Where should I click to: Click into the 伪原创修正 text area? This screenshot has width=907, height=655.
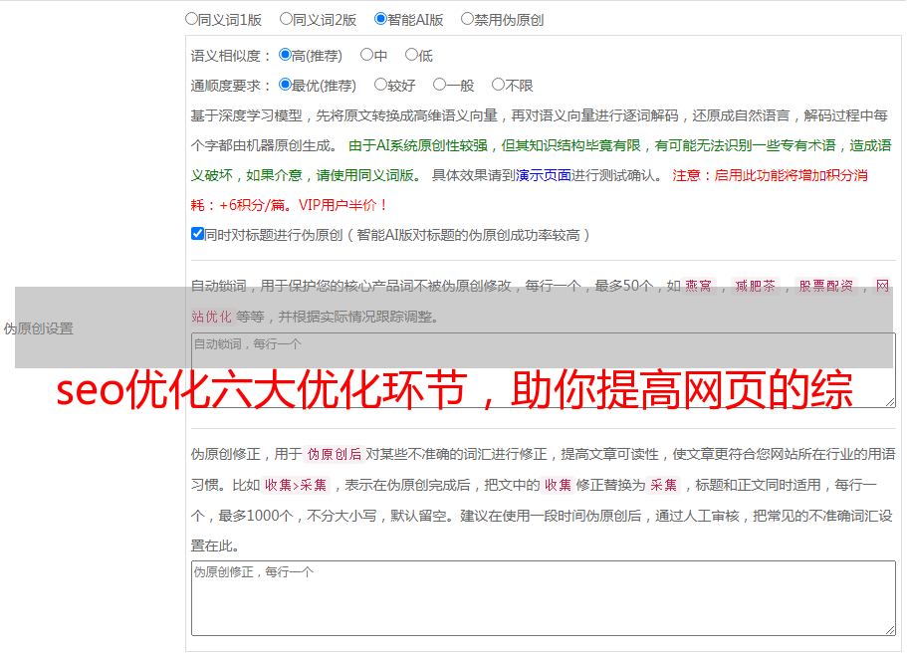(543, 598)
